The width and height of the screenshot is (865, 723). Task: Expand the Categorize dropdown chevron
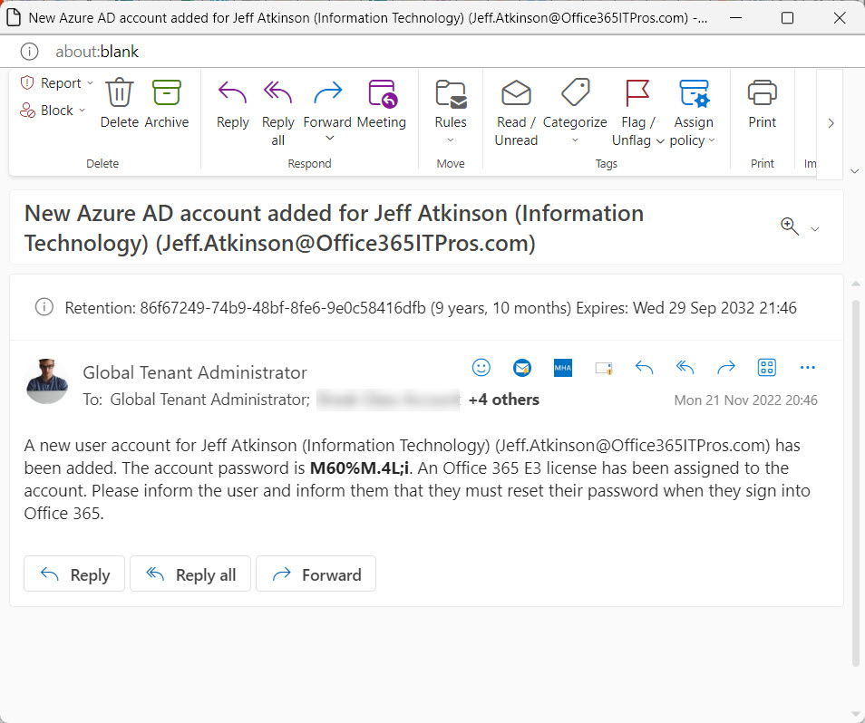coord(575,140)
